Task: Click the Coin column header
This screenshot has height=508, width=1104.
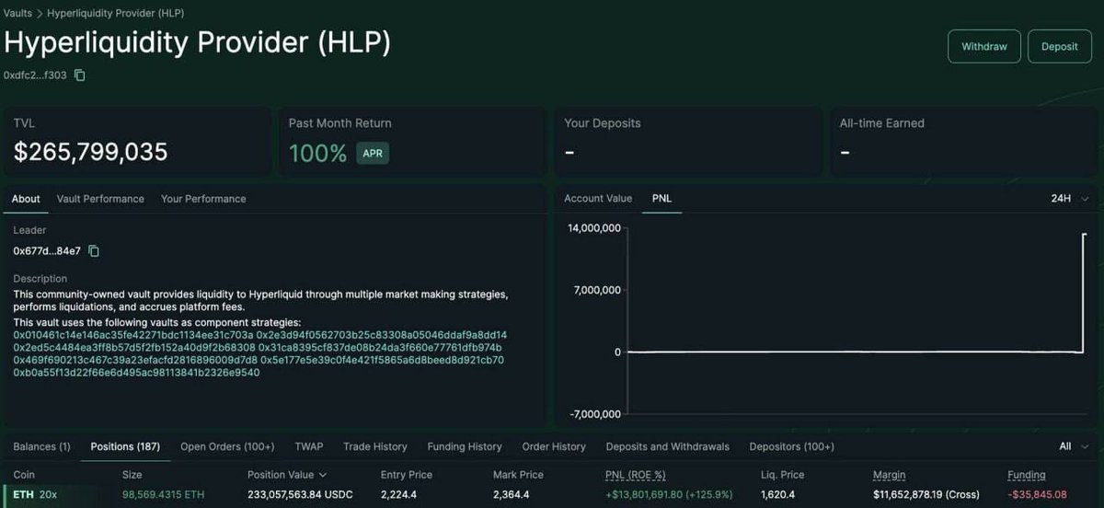Action: tap(25, 475)
